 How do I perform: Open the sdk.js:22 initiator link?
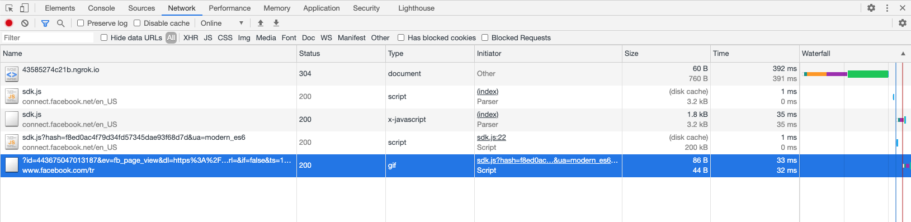(x=492, y=138)
